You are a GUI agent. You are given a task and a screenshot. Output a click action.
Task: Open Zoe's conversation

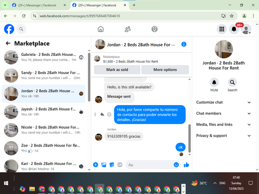pyautogui.click(x=44, y=148)
